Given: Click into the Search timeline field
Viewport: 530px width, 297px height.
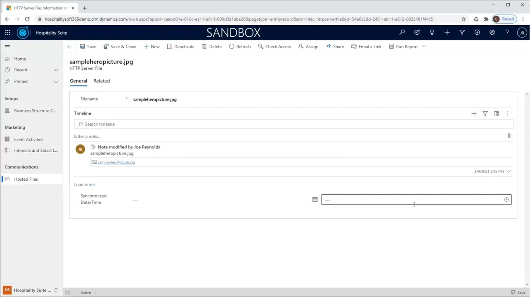Looking at the screenshot, I should tap(293, 124).
